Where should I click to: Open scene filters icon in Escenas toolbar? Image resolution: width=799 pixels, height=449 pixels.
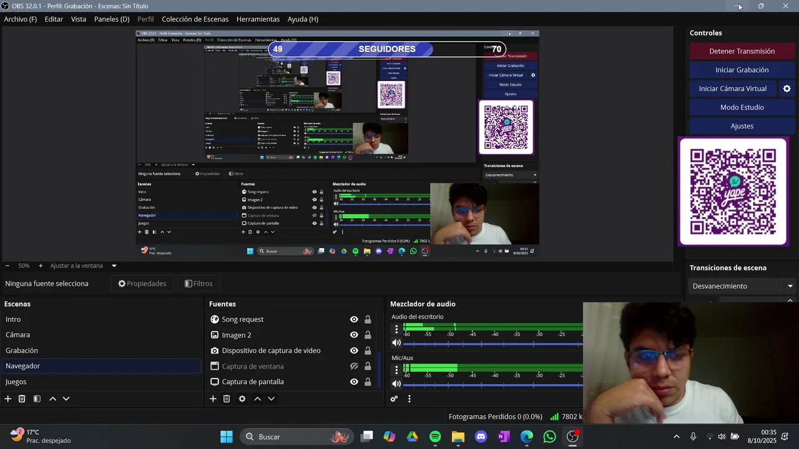(x=37, y=398)
